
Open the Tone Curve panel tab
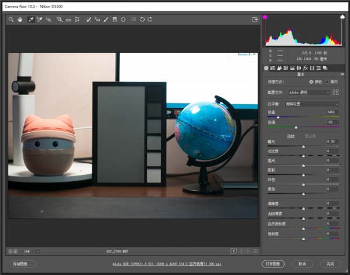(x=272, y=68)
